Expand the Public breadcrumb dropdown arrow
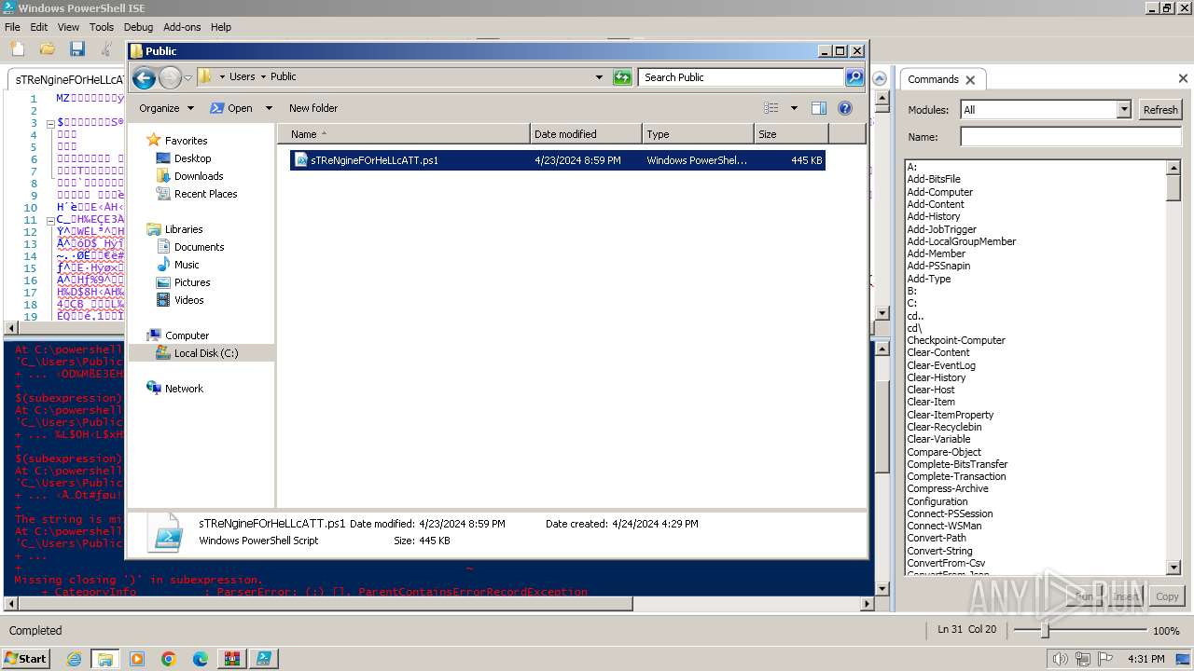The image size is (1194, 671). pyautogui.click(x=263, y=77)
